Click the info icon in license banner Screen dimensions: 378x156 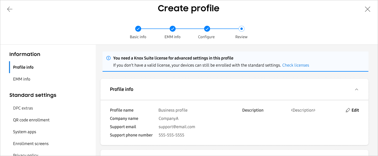click(x=108, y=58)
